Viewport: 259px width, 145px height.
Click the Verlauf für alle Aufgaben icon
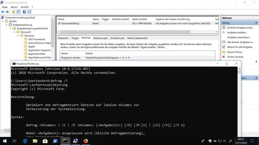(x=224, y=47)
